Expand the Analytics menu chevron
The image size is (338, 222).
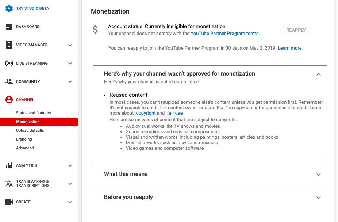(70, 166)
